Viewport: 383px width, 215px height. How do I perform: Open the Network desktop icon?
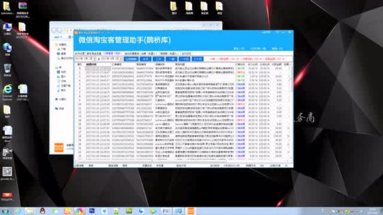point(8,49)
